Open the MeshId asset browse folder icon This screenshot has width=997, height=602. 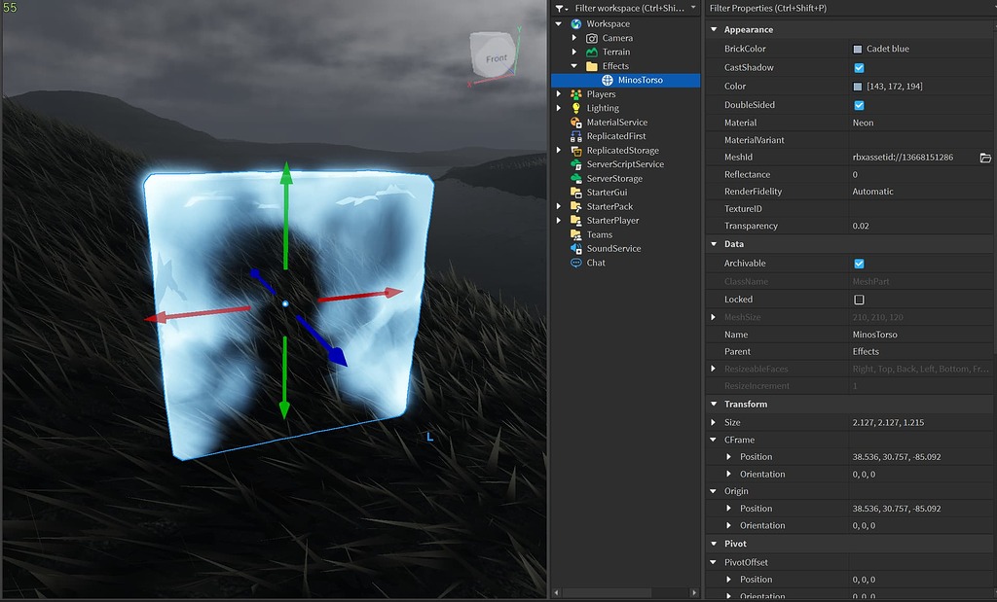click(985, 156)
